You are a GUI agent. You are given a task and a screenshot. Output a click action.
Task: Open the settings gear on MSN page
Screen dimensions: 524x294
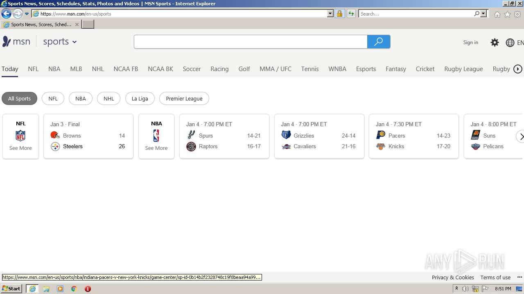tap(495, 42)
